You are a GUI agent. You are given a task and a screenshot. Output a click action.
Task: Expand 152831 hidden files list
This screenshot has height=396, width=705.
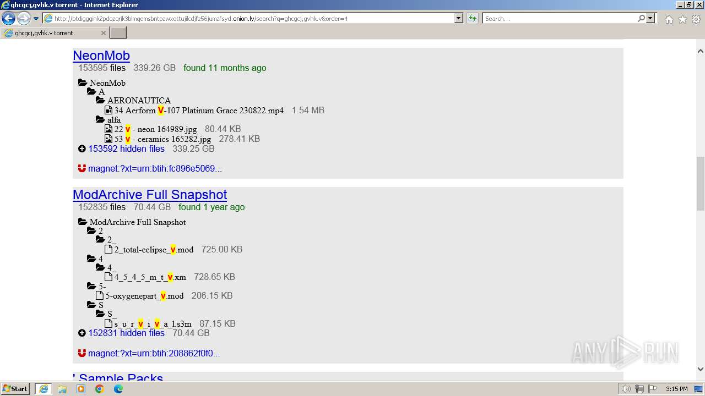click(x=126, y=333)
